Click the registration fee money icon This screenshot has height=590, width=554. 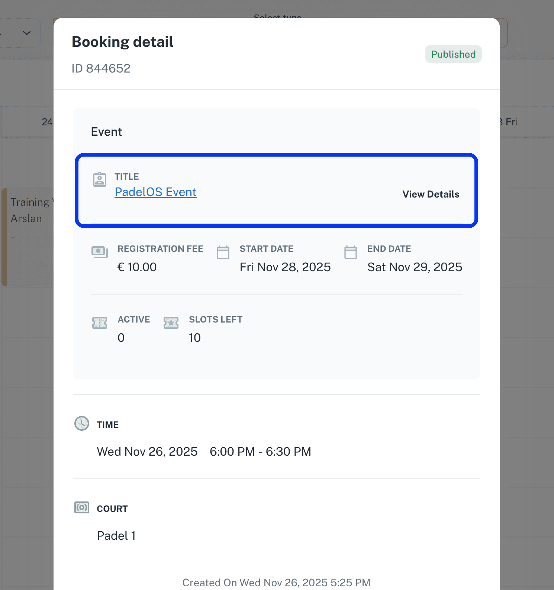tap(99, 252)
